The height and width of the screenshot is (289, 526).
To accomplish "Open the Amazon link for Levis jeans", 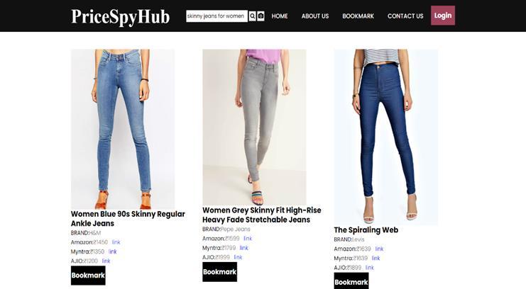I will point(379,249).
